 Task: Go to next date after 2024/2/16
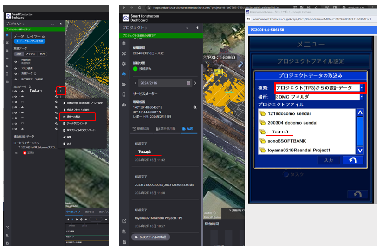(x=195, y=83)
